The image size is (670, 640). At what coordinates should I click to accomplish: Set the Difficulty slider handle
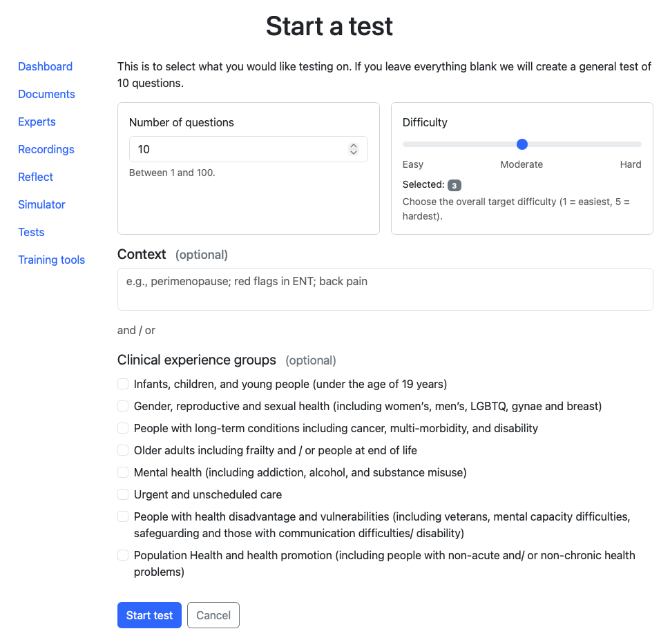[x=521, y=144]
